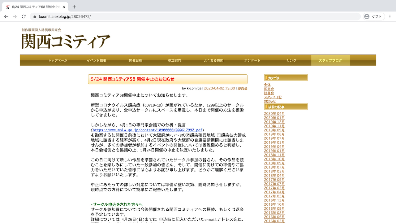Click the post date 2020-04-02 19:00
Viewport: 396px width, 223px height.
tap(219, 88)
